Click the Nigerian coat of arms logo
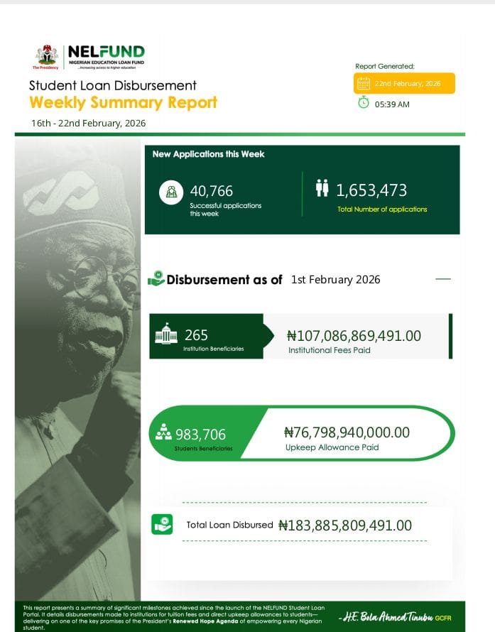The width and height of the screenshot is (495, 632). [x=47, y=55]
